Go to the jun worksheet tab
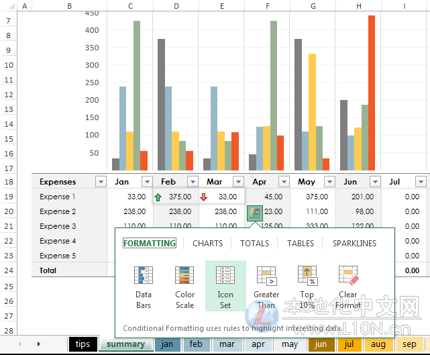430x355 pixels. click(321, 344)
